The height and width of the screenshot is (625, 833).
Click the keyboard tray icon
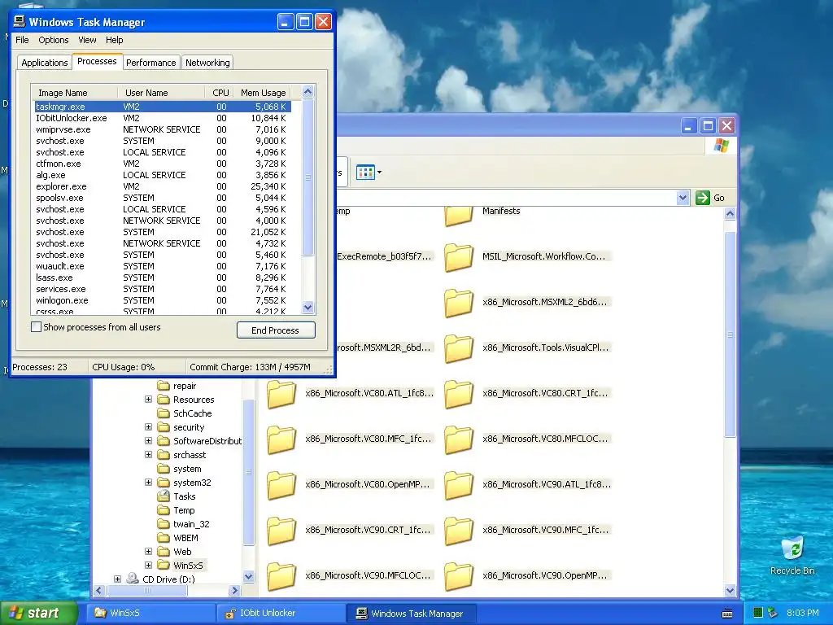click(x=727, y=614)
